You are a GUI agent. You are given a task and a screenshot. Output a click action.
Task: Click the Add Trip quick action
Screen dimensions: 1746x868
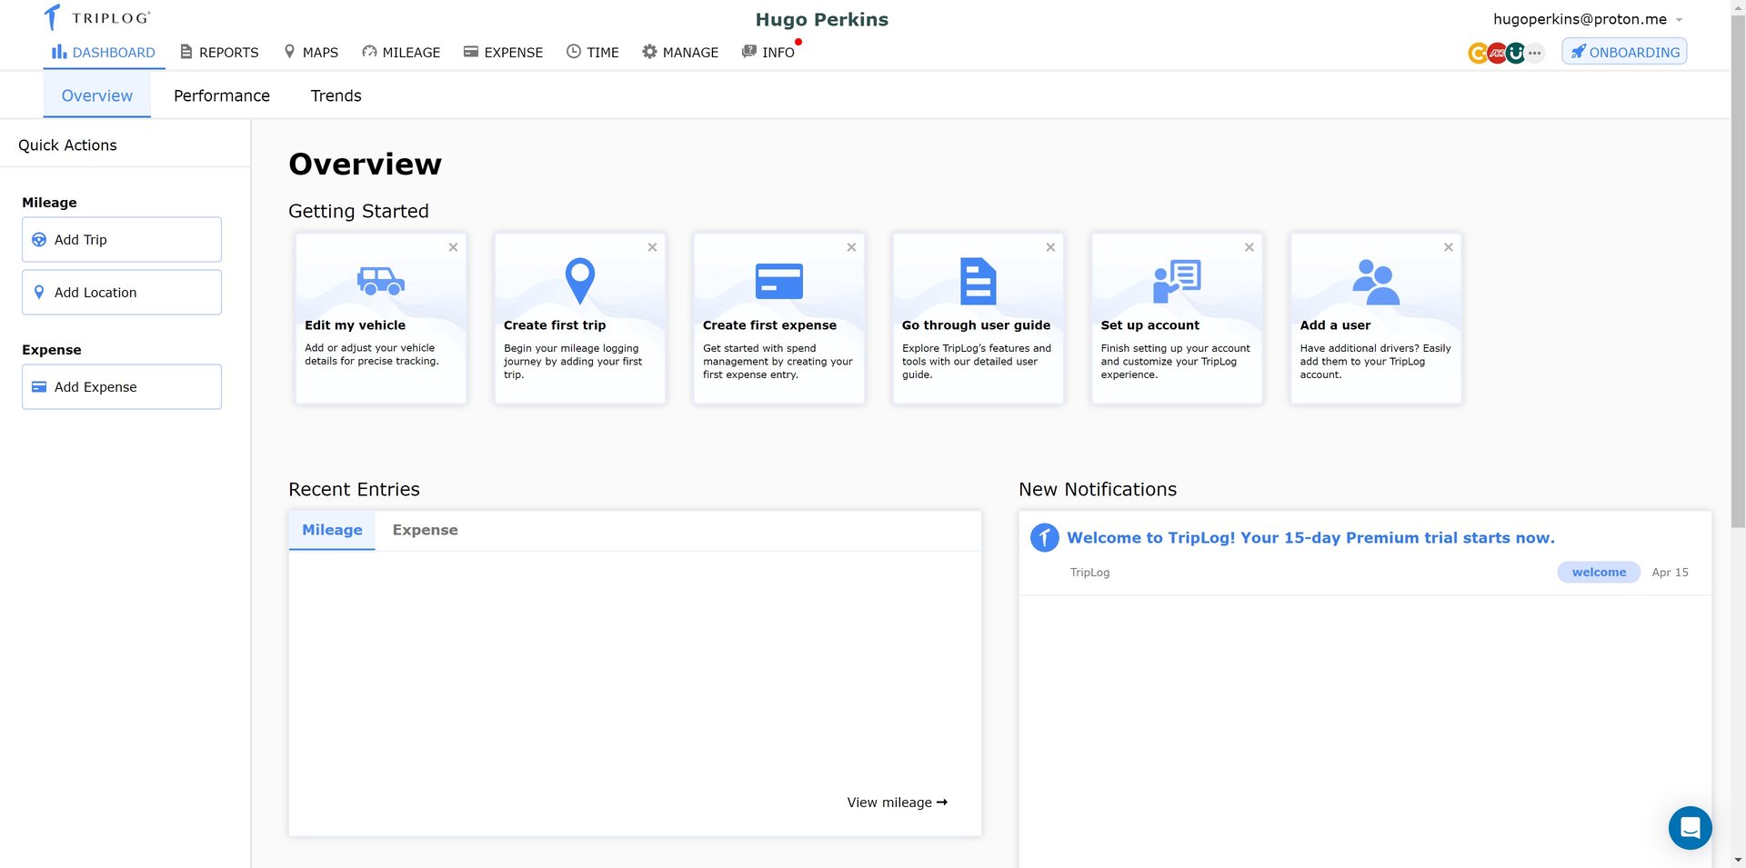[122, 240]
